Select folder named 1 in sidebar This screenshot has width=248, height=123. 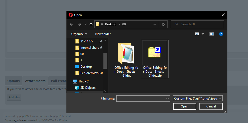[x=81, y=60]
